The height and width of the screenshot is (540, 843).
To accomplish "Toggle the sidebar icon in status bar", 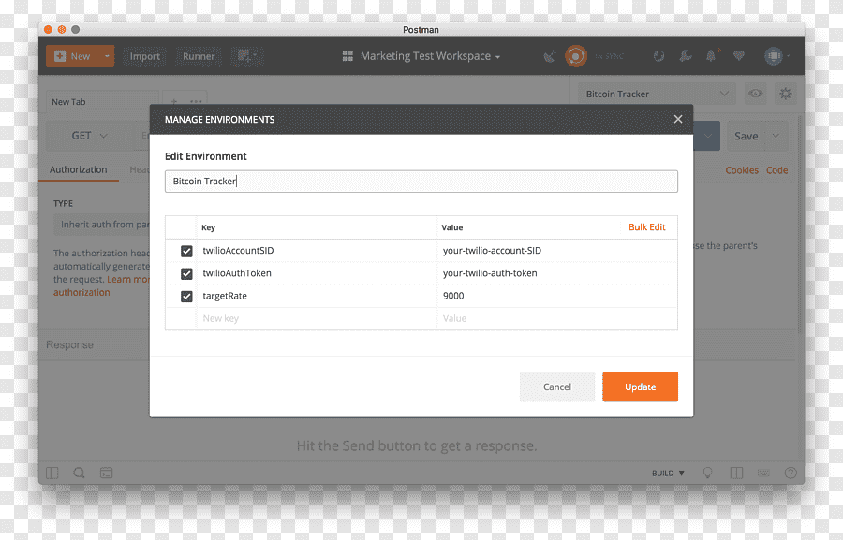I will click(x=52, y=473).
